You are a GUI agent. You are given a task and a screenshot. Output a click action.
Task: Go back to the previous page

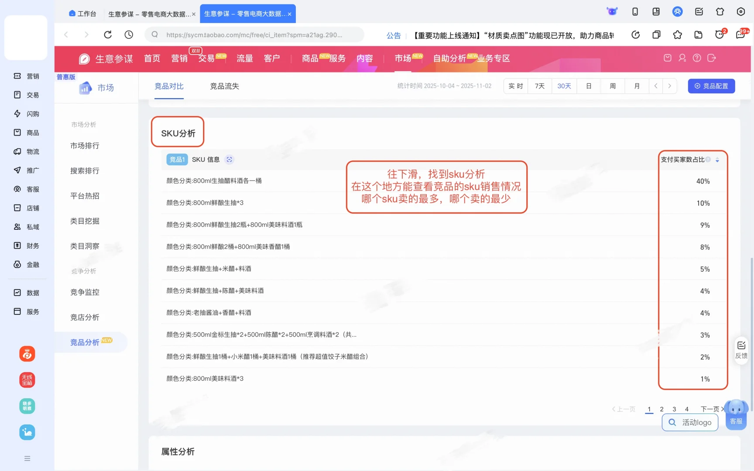(x=66, y=35)
